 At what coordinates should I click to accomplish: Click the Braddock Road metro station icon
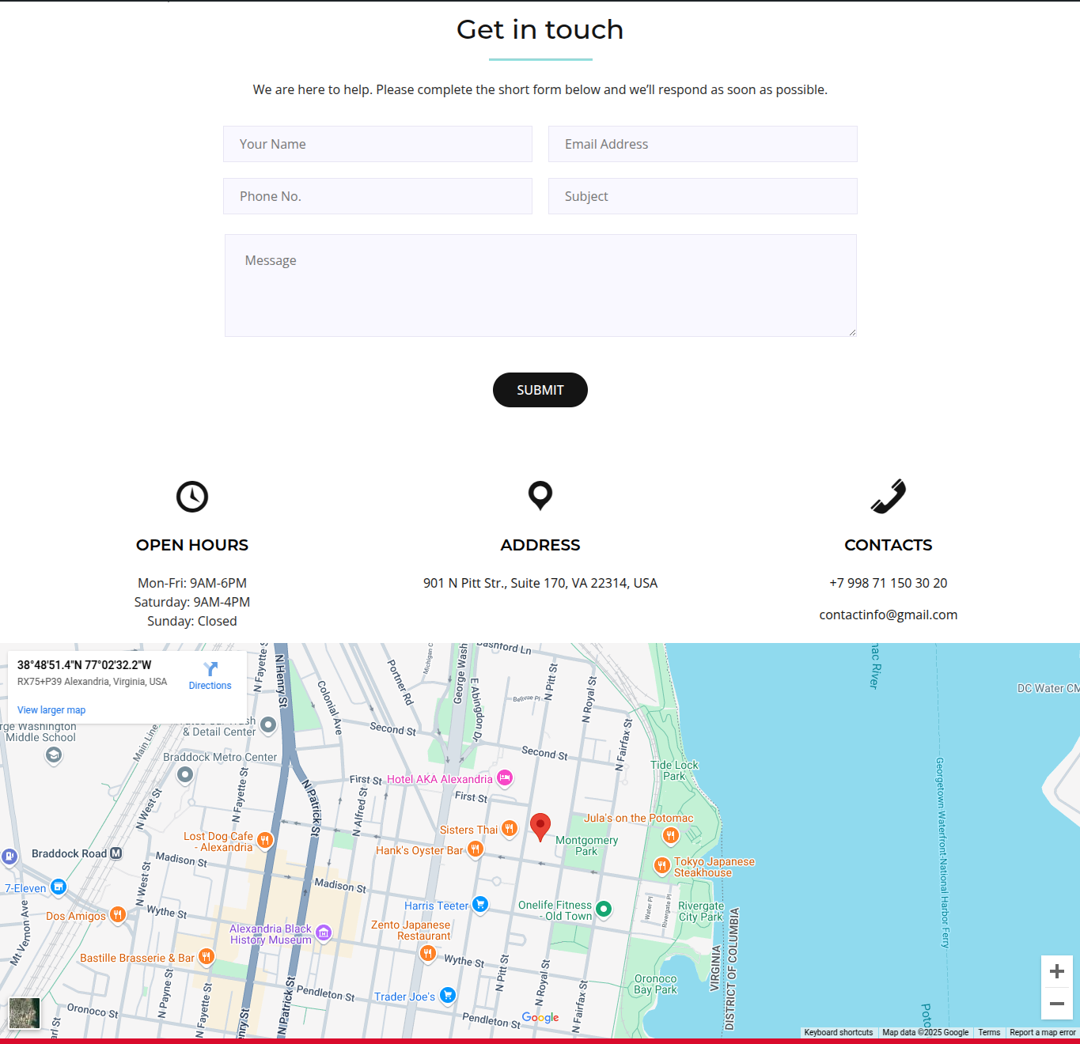(116, 853)
